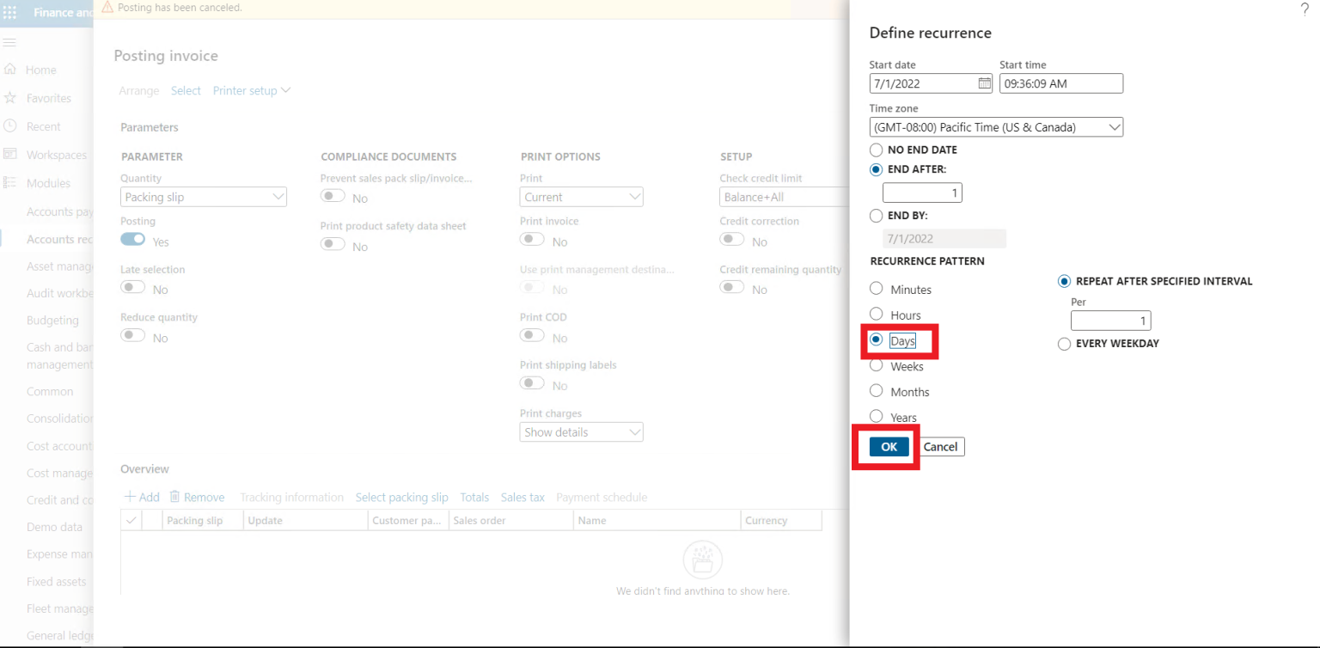Select the Weeks recurrence radio button

tap(877, 365)
